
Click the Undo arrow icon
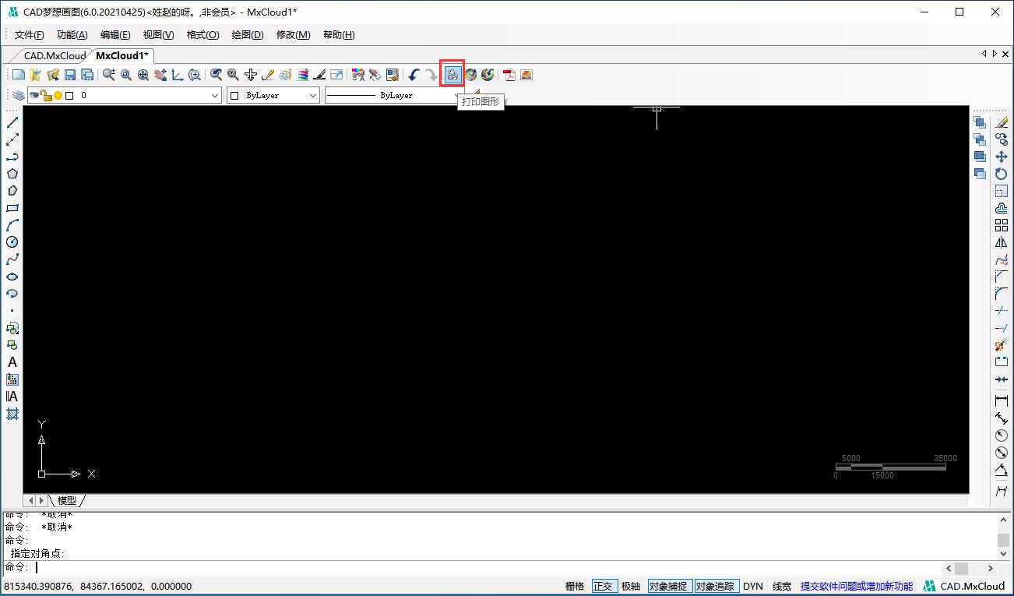(x=414, y=75)
